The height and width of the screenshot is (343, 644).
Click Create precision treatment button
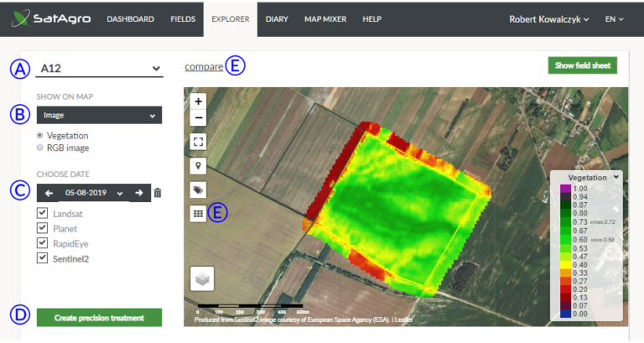[99, 317]
